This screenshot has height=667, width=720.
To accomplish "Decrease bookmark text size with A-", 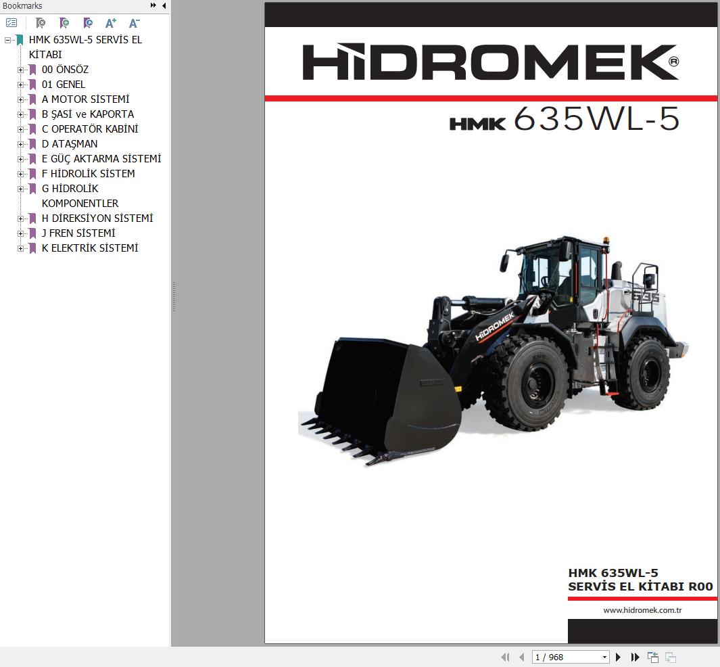I will [x=134, y=23].
